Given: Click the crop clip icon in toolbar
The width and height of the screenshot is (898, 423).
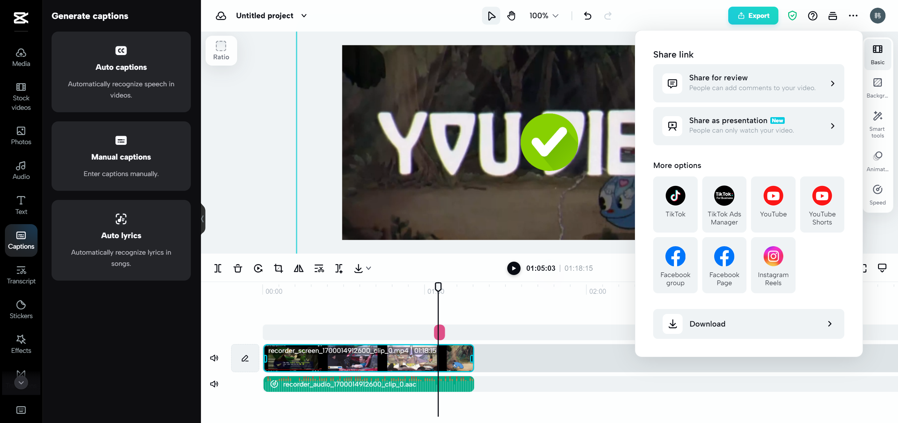Looking at the screenshot, I should (278, 268).
